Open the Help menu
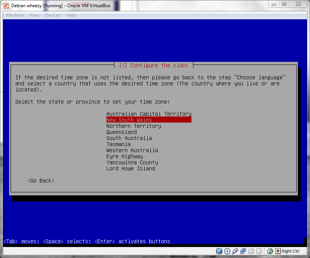This screenshot has height=258, width=310. coord(71,15)
